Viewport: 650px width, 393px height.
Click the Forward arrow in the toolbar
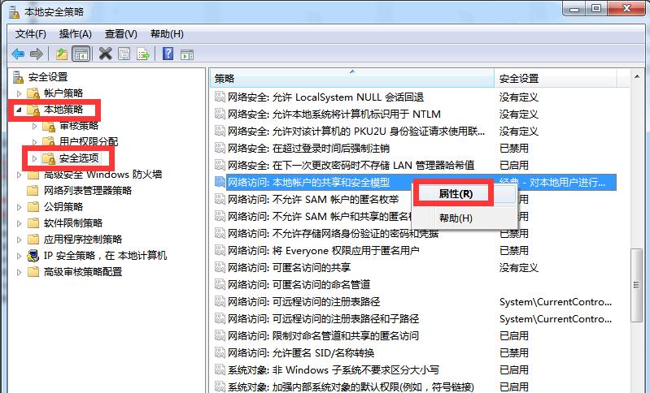point(36,54)
